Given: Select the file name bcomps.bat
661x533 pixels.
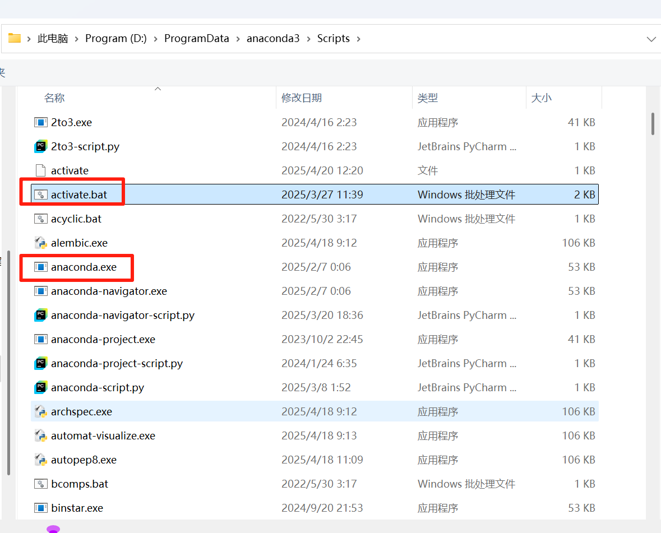Looking at the screenshot, I should (x=79, y=484).
